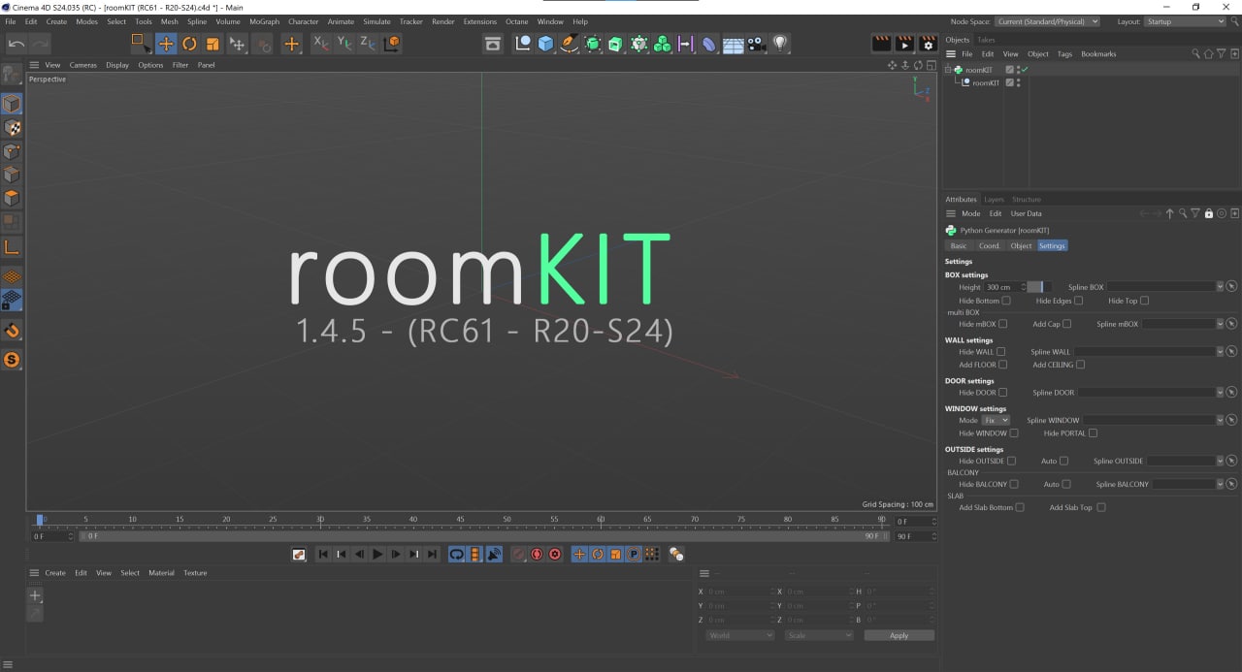This screenshot has height=672, width=1242.
Task: Open the WINDOW Mode dropdown
Action: (997, 421)
